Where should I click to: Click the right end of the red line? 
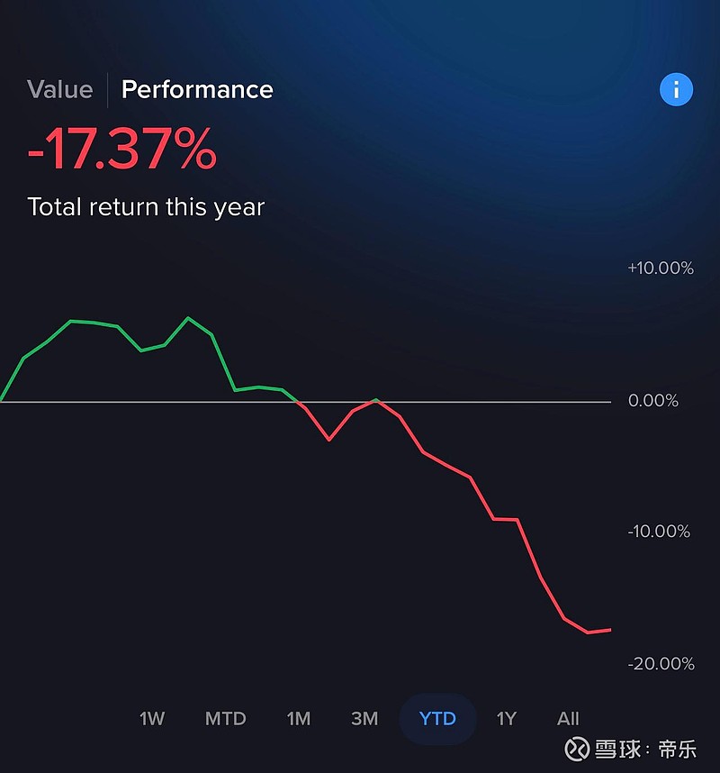click(609, 630)
